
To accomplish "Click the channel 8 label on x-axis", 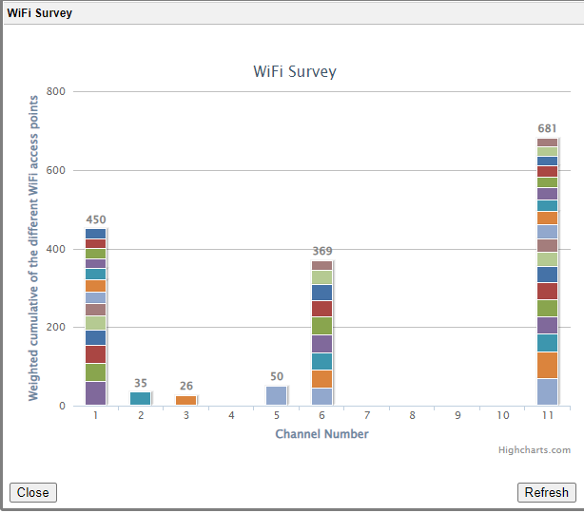I will click(413, 416).
